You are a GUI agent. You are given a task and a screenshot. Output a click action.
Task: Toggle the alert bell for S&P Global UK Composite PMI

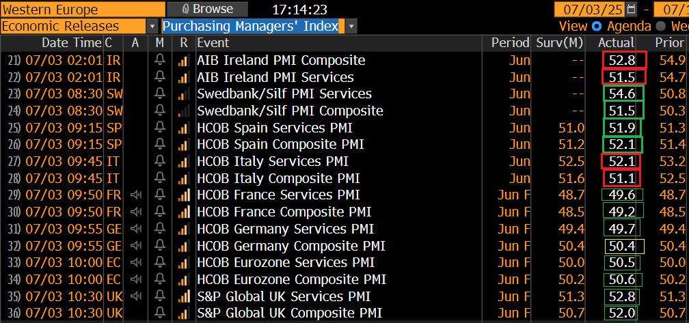point(161,313)
